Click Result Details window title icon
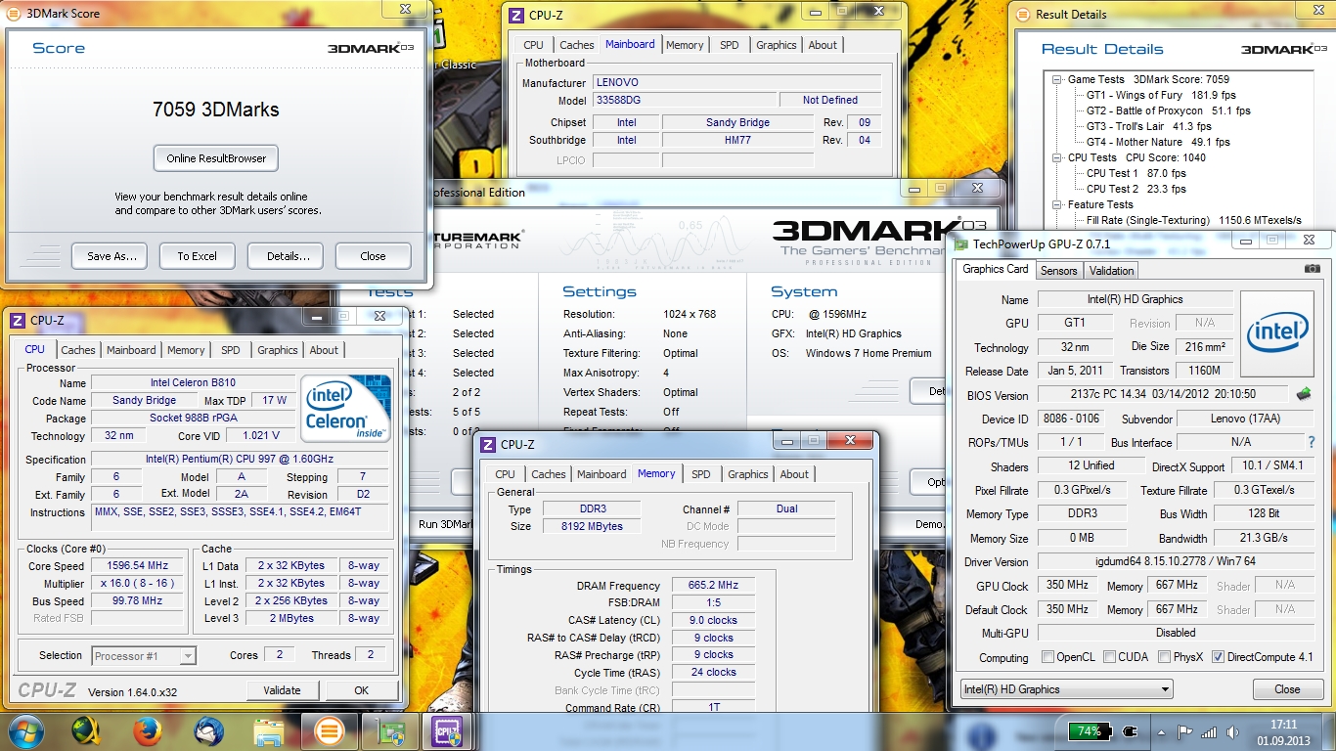The width and height of the screenshot is (1336, 751). click(x=1023, y=15)
